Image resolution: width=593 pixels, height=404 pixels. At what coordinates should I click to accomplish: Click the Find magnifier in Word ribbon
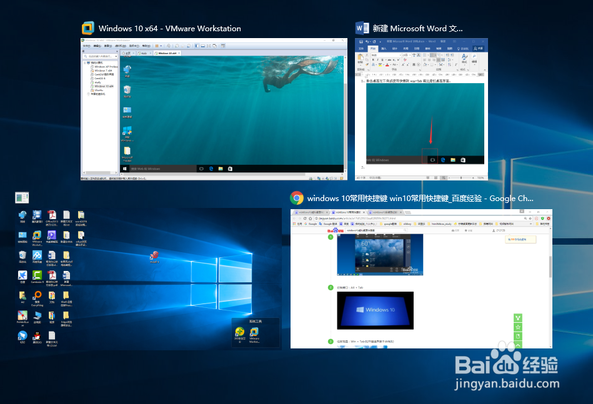(x=474, y=56)
